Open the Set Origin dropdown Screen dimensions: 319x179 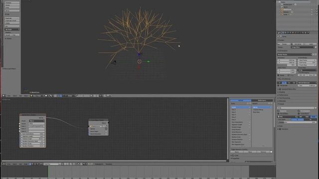coord(12,29)
